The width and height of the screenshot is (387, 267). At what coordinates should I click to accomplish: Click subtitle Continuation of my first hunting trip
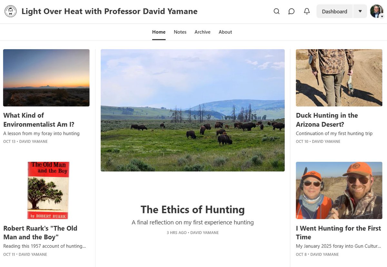click(x=334, y=133)
